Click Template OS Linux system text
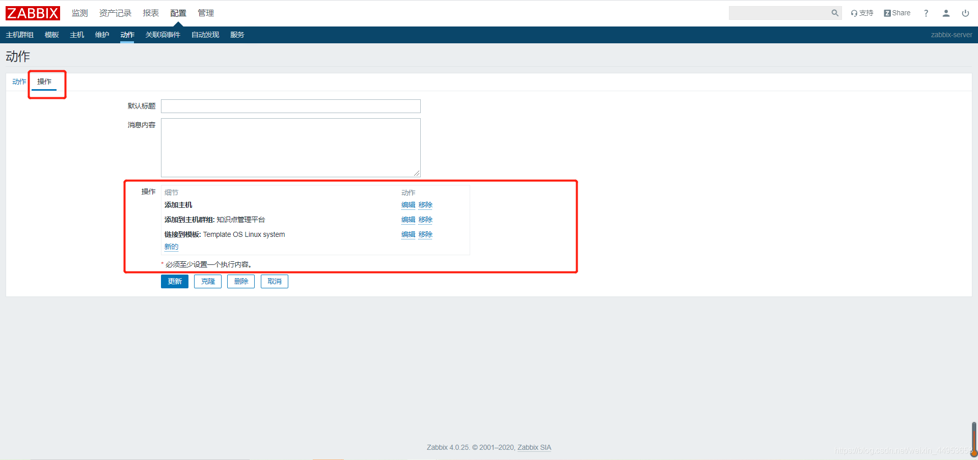 click(244, 234)
